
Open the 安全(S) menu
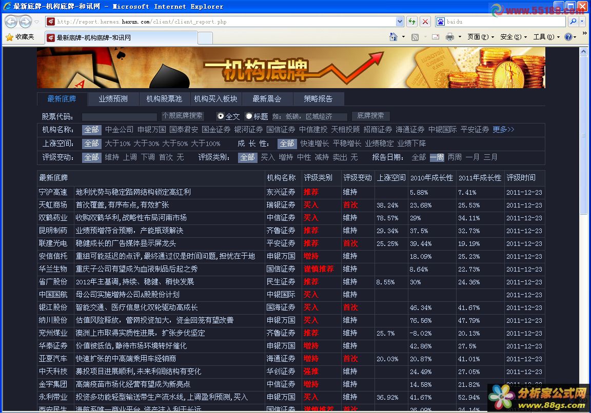(x=514, y=37)
